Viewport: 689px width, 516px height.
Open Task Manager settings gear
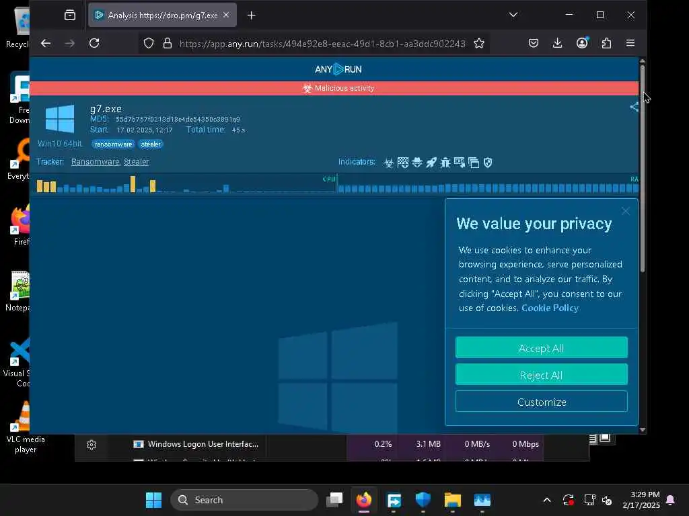[92, 445]
